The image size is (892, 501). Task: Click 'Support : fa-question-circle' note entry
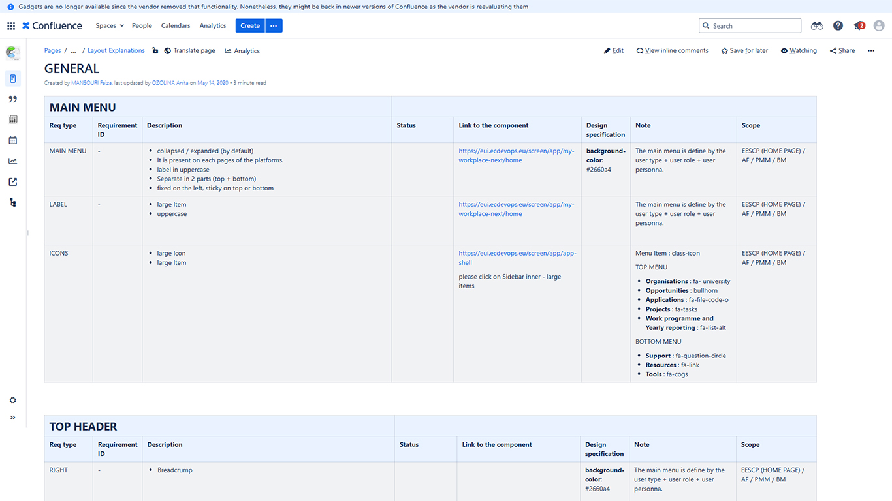pos(686,356)
